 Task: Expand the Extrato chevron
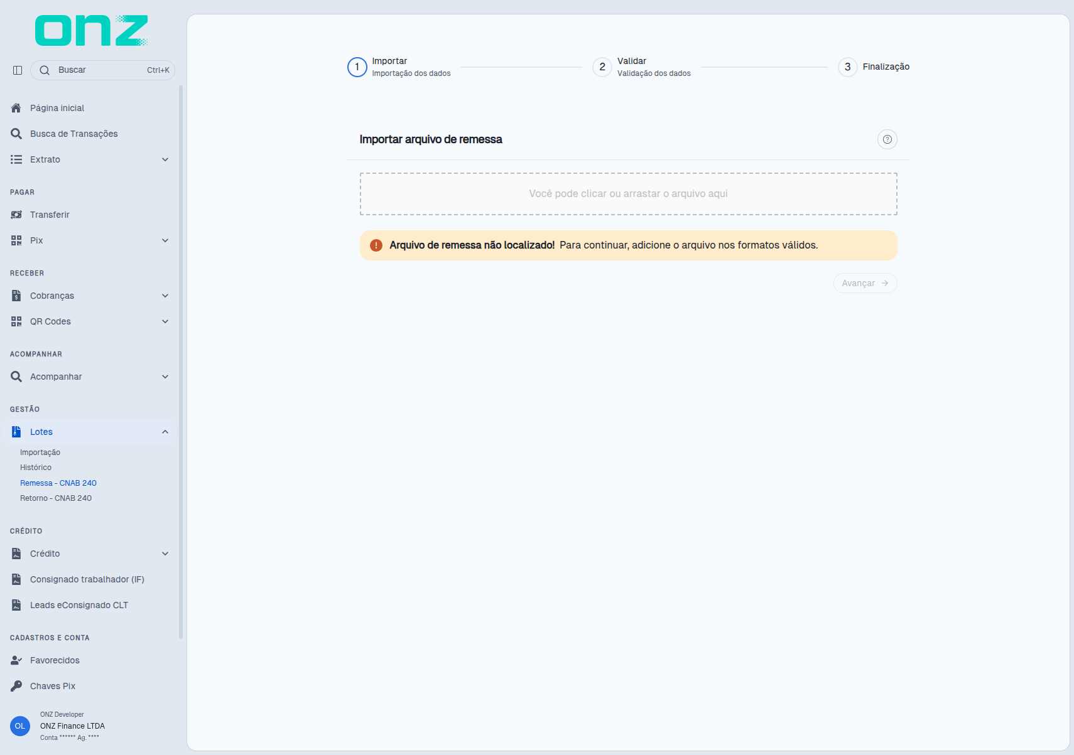pos(165,159)
